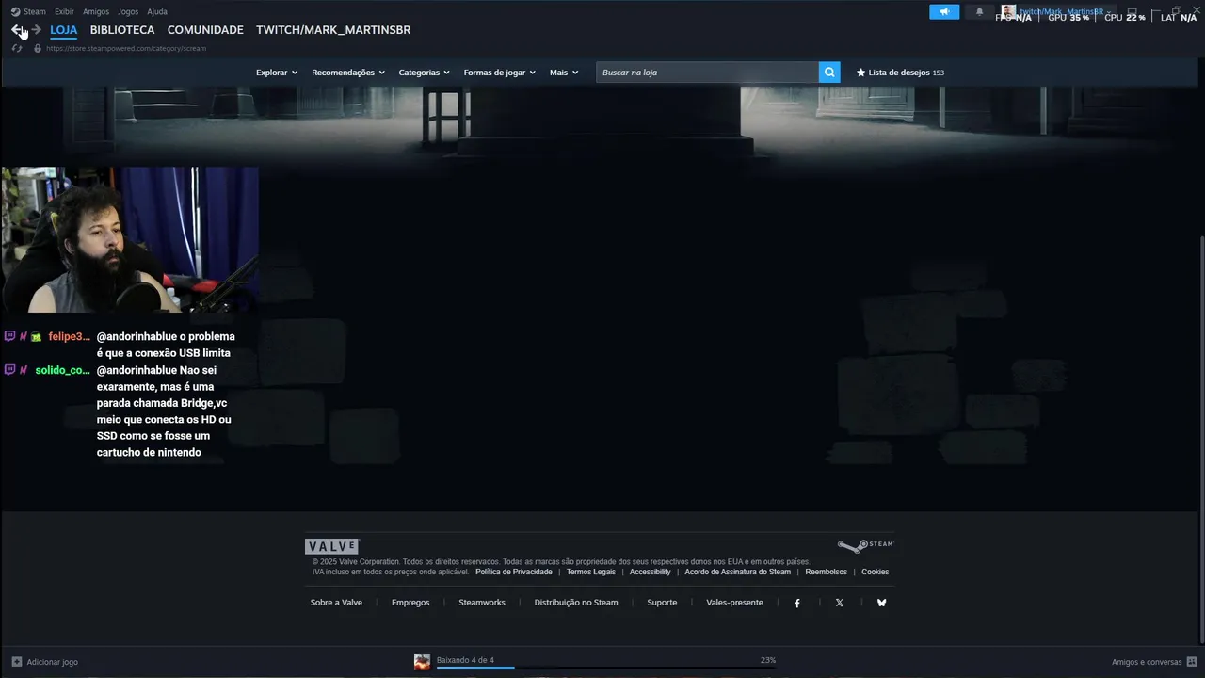
Task: Switch to the COMUNIDADE tab
Action: 205,30
